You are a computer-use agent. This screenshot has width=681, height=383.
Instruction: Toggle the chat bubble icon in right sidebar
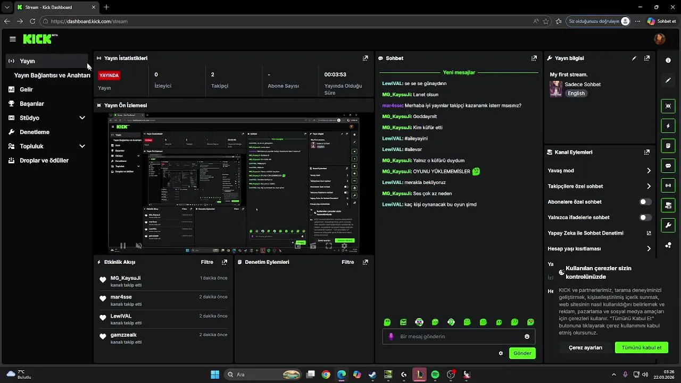[668, 166]
